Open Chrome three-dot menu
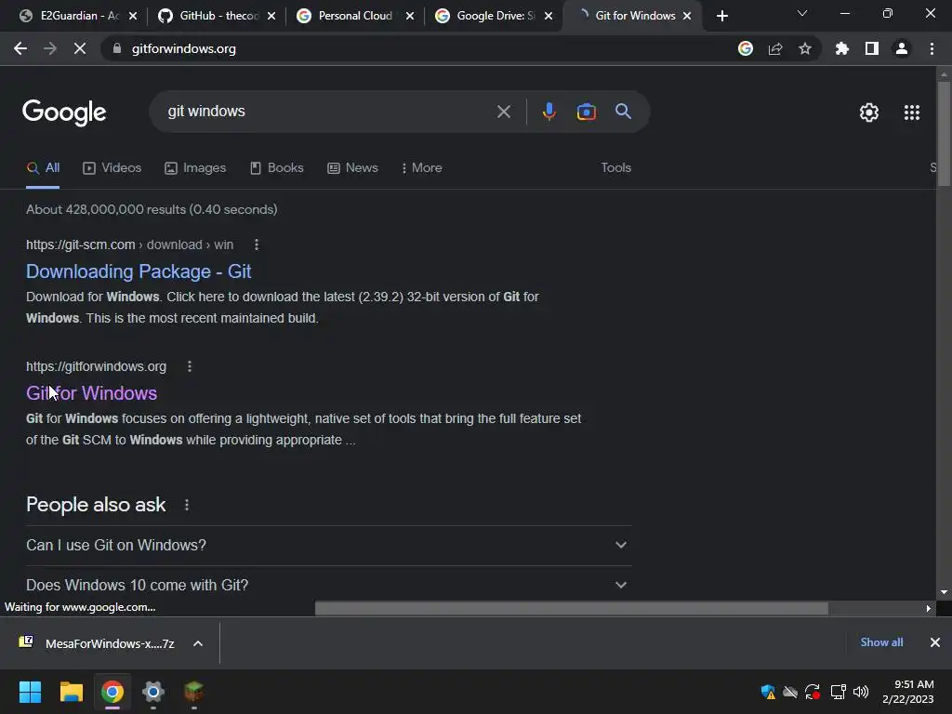 932,48
